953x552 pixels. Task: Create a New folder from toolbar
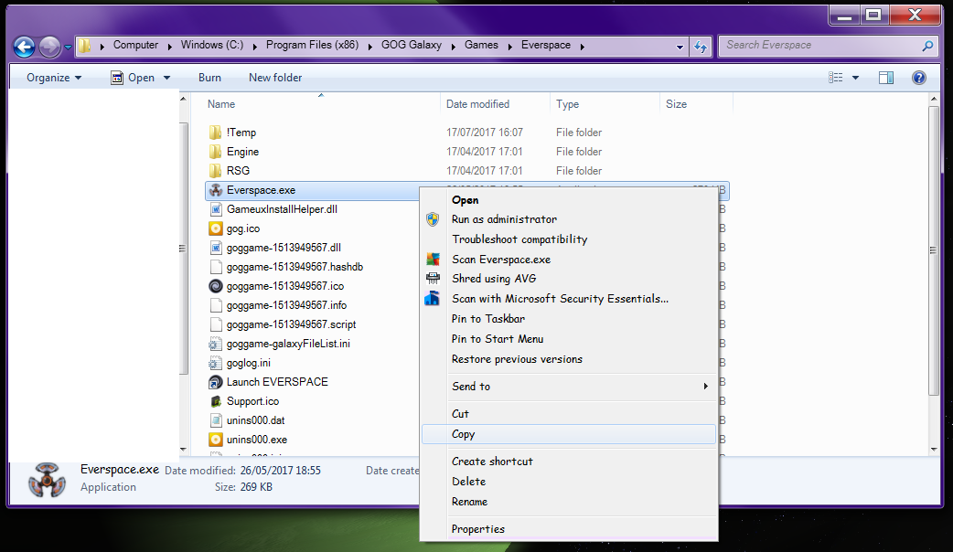(275, 78)
